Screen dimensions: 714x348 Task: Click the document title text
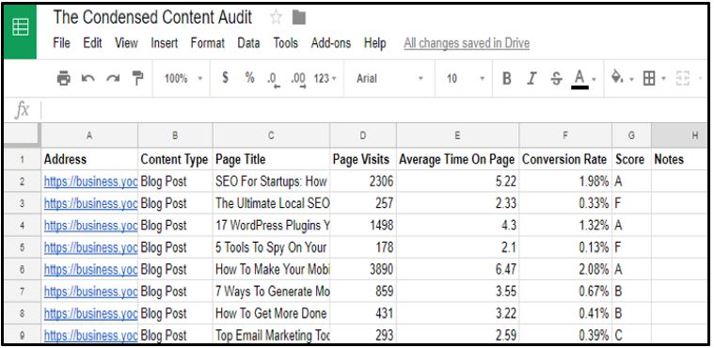point(152,18)
